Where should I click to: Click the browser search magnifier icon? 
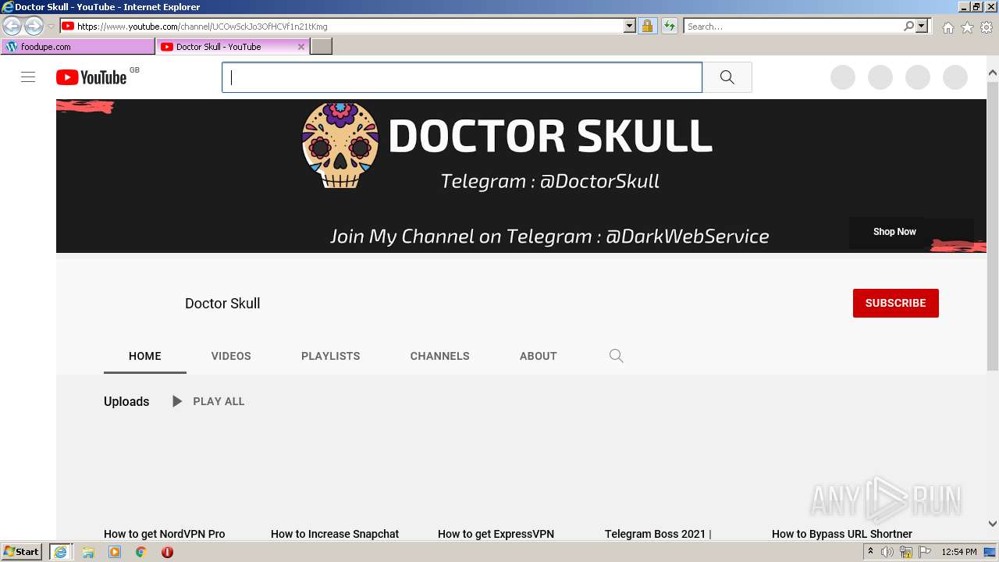point(908,26)
